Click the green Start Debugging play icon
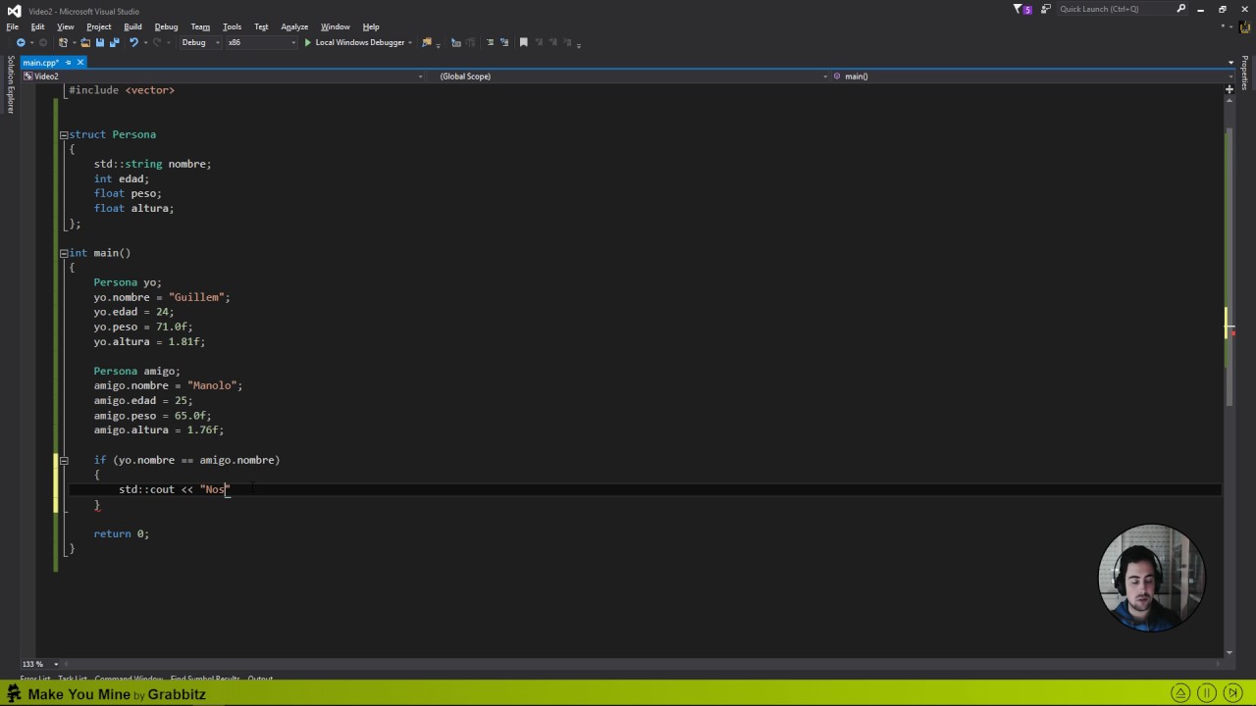The width and height of the screenshot is (1256, 706). [x=307, y=42]
